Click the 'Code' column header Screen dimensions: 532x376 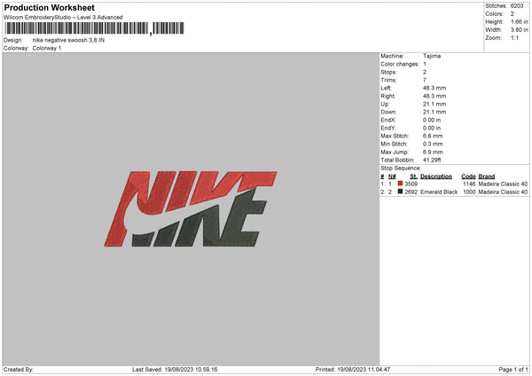468,176
